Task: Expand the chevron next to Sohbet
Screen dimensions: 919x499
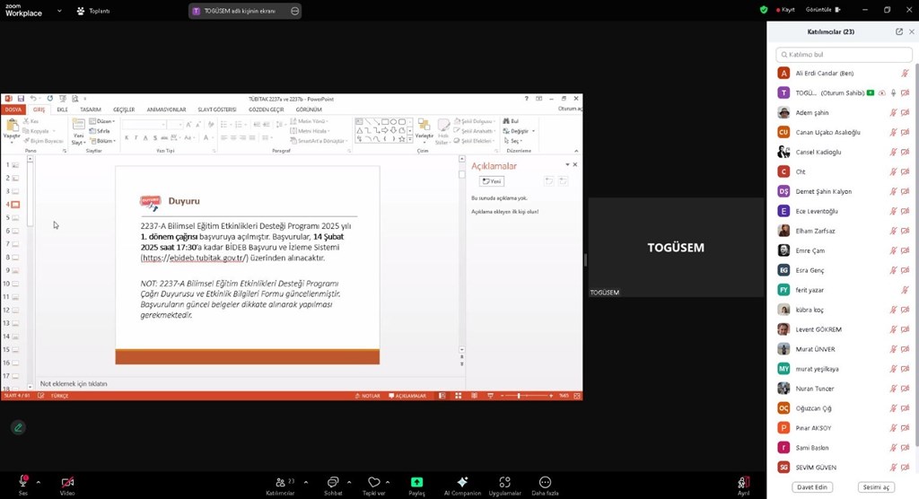Action: (x=349, y=481)
